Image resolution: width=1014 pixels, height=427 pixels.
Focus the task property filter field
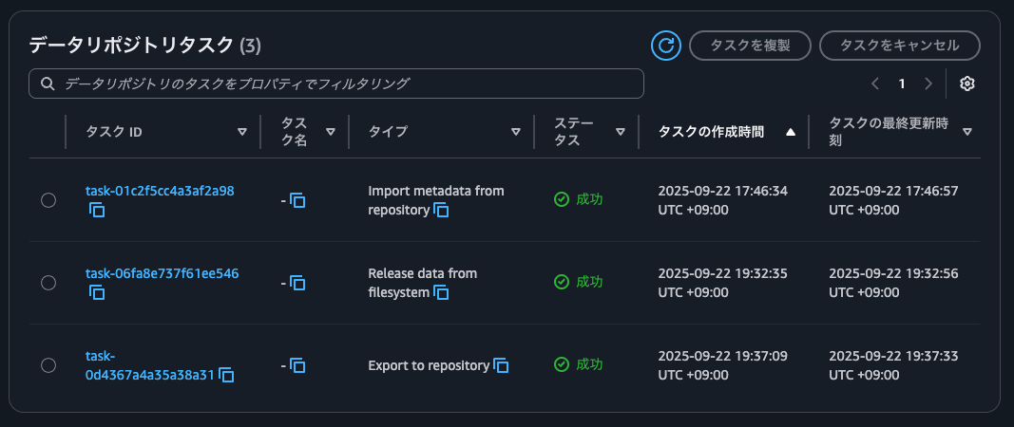(x=336, y=84)
